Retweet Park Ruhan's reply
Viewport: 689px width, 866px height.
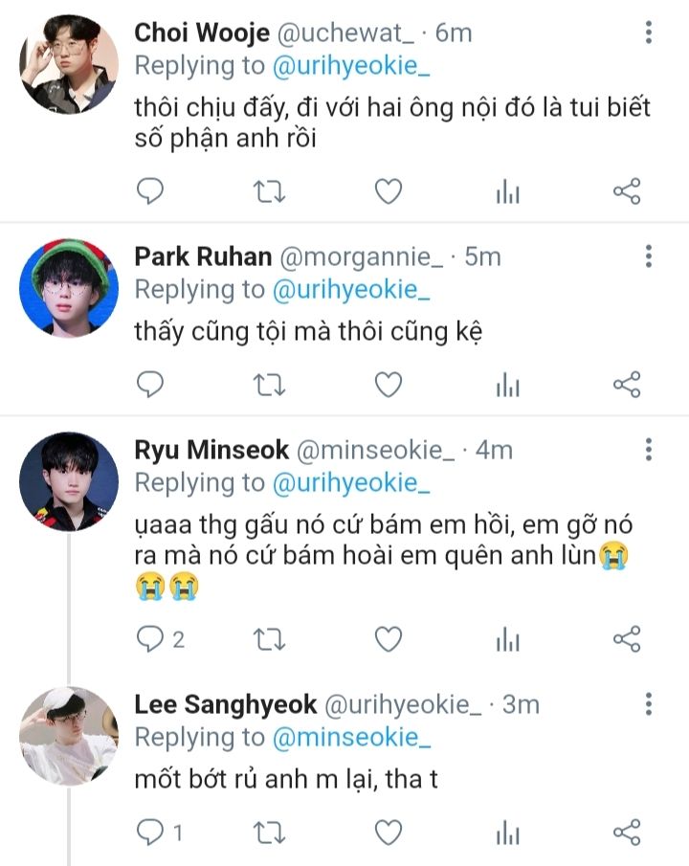coord(269,385)
